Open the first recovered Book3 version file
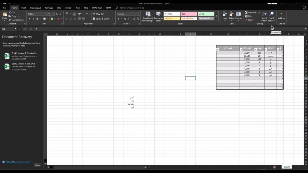This screenshot has height=173, width=308. (22, 56)
